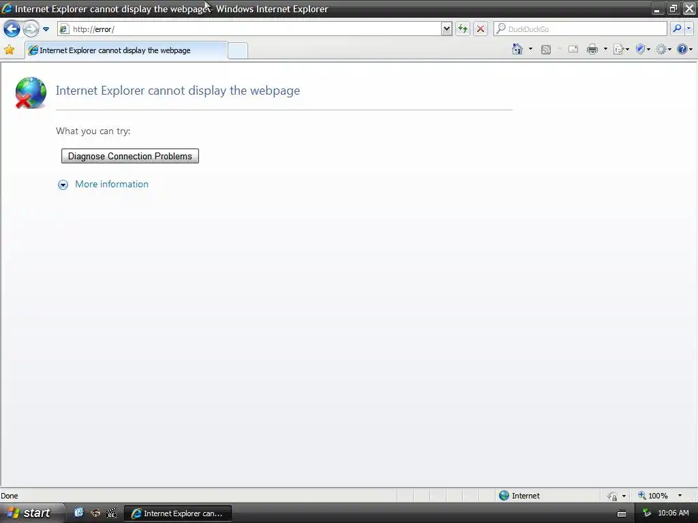Click the error globe with red X image
This screenshot has width=698, height=523.
click(30, 93)
